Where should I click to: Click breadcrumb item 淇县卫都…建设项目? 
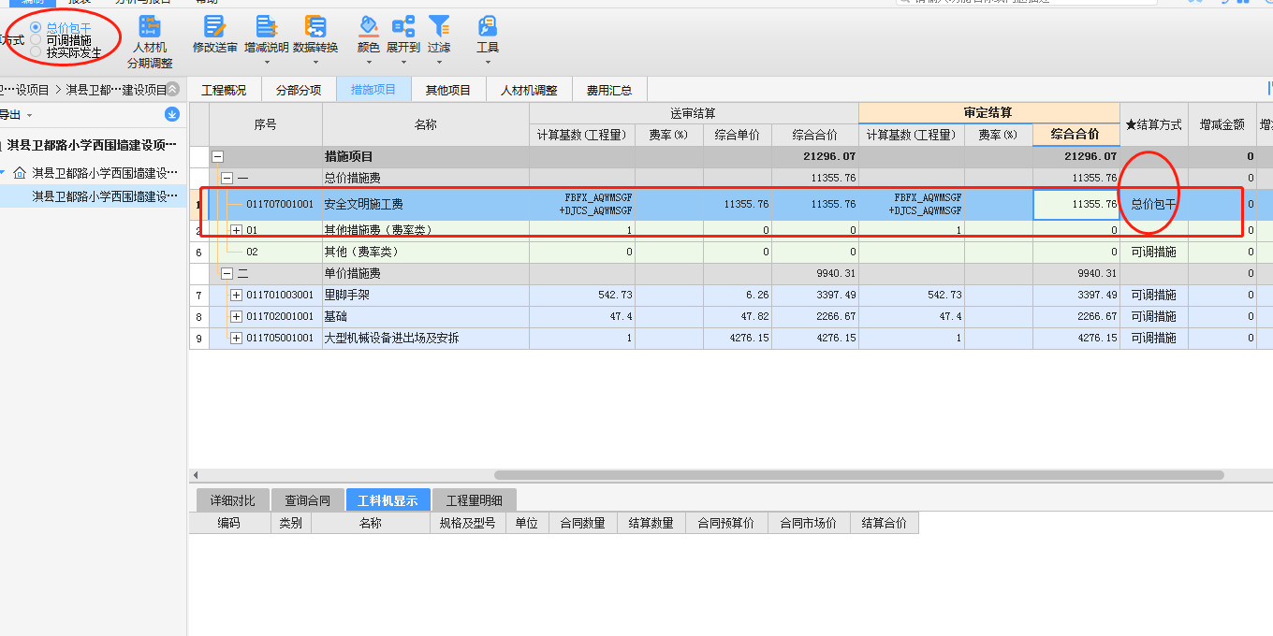[x=116, y=90]
